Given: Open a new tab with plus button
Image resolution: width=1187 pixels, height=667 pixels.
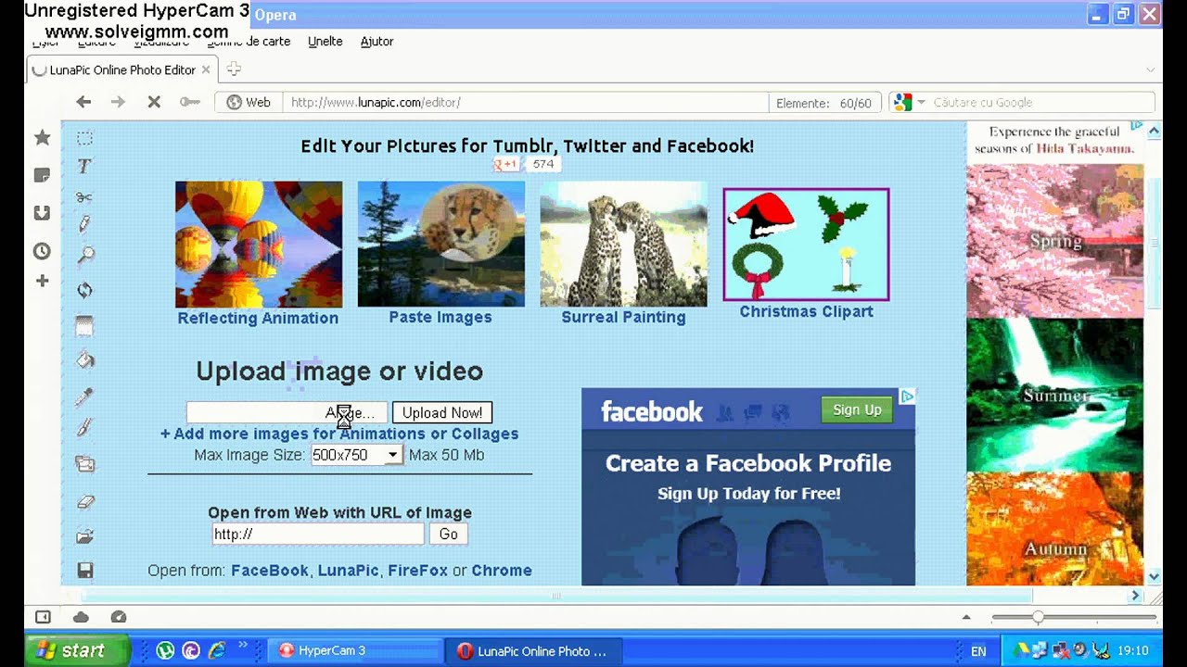Looking at the screenshot, I should pos(234,69).
